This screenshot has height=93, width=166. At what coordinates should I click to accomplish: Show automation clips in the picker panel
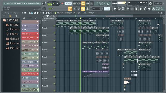point(36,18)
